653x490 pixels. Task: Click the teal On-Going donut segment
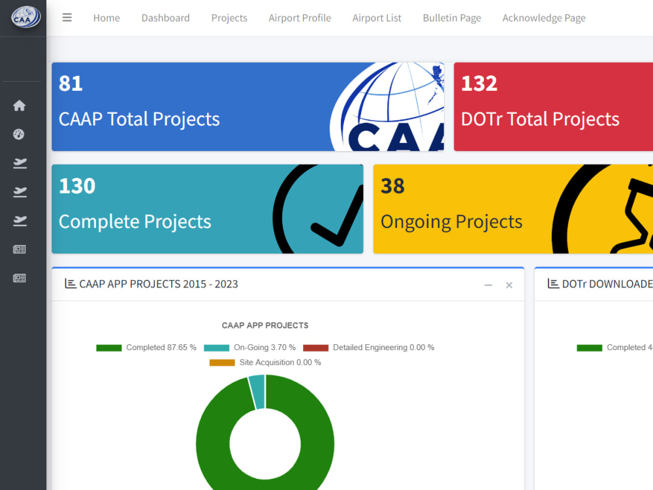click(258, 391)
